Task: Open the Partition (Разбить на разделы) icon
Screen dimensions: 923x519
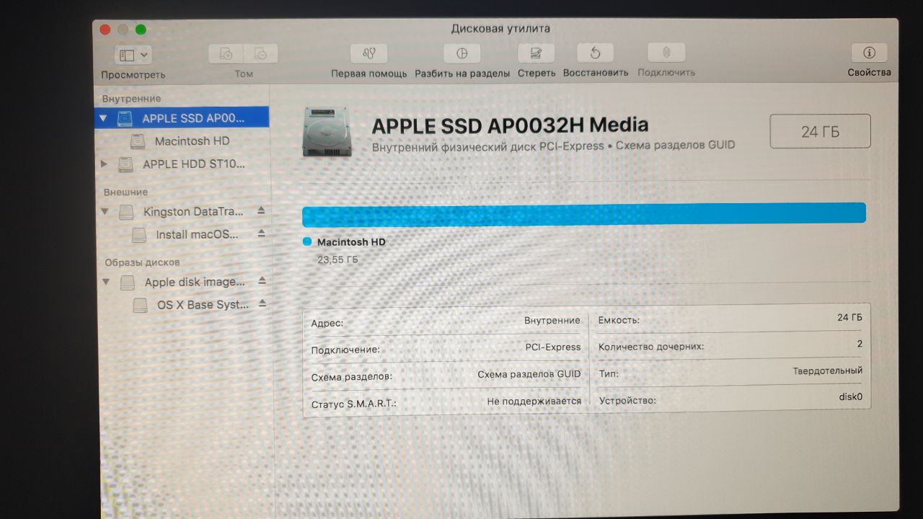Action: 462,53
